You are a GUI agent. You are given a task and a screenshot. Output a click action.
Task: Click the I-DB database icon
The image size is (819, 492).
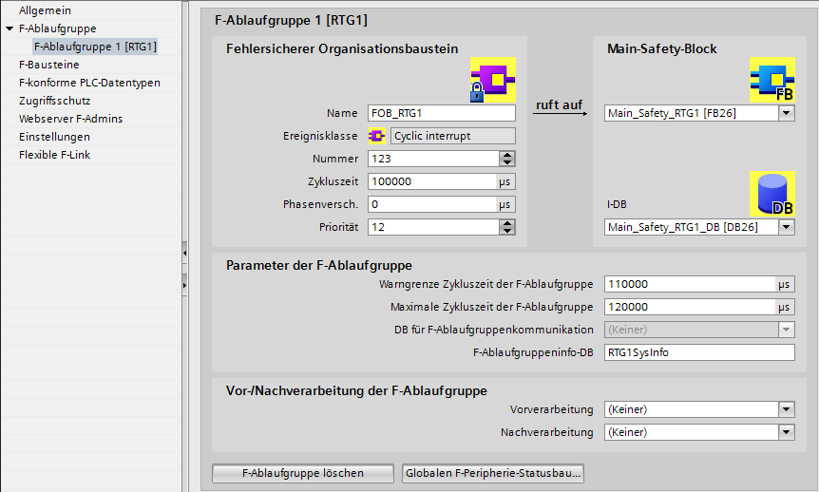771,194
